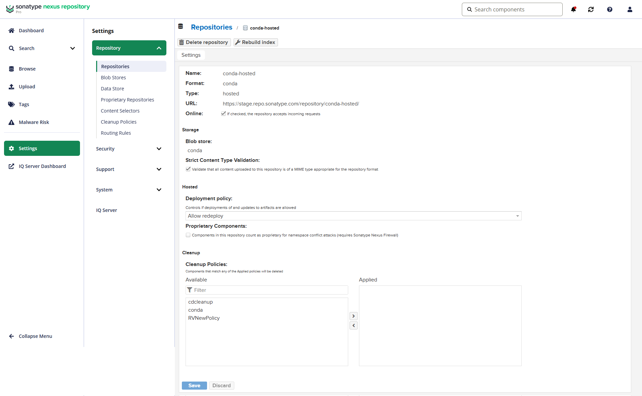Toggle Strict Content Type Validation checkbox

pyautogui.click(x=188, y=169)
